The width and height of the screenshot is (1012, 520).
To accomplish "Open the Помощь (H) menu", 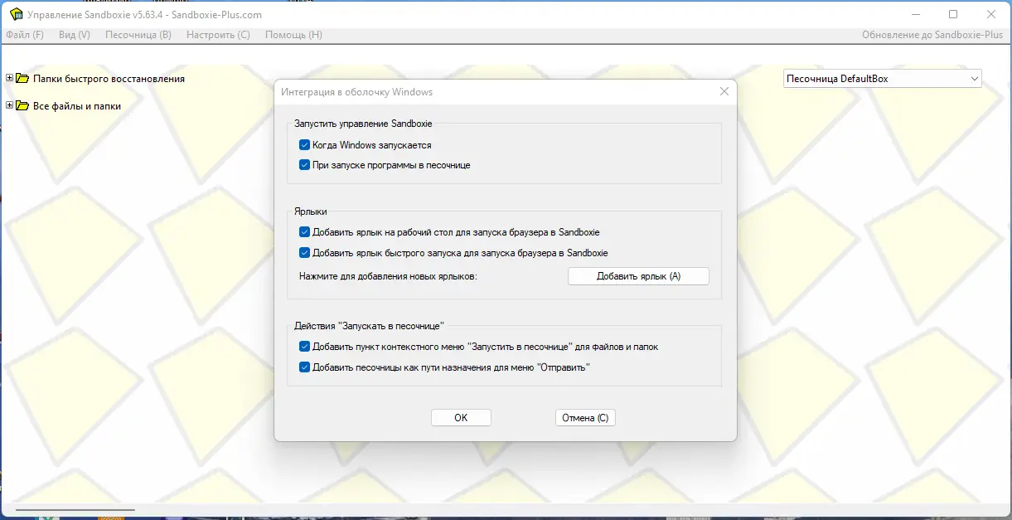I will tap(293, 35).
